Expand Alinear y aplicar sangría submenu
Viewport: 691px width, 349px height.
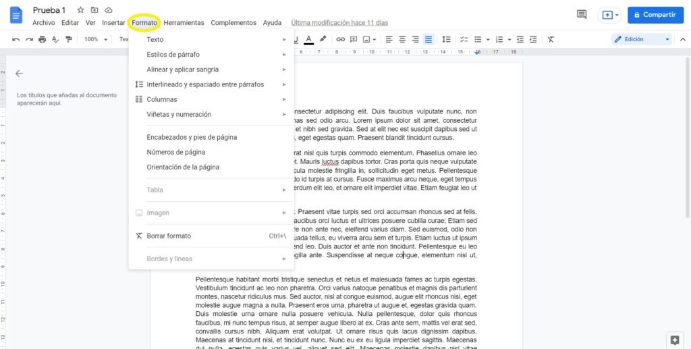(211, 70)
